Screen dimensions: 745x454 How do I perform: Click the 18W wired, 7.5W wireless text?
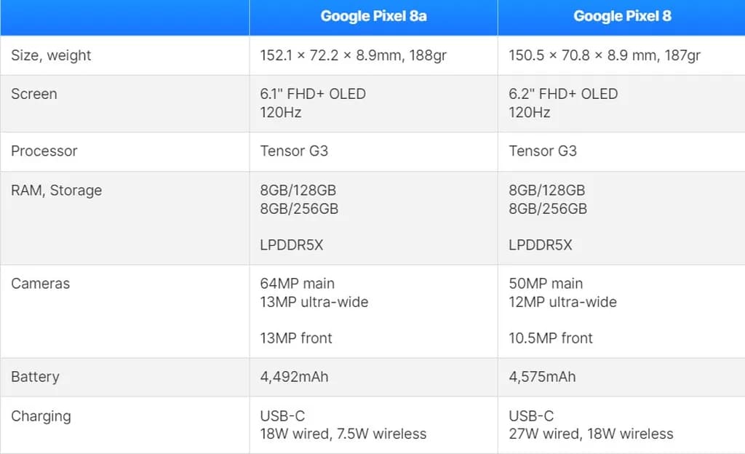(343, 434)
